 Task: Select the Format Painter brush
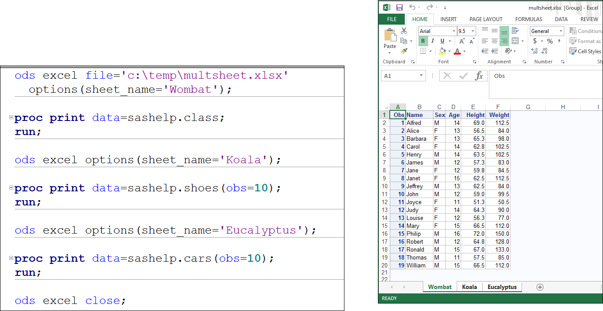(404, 51)
